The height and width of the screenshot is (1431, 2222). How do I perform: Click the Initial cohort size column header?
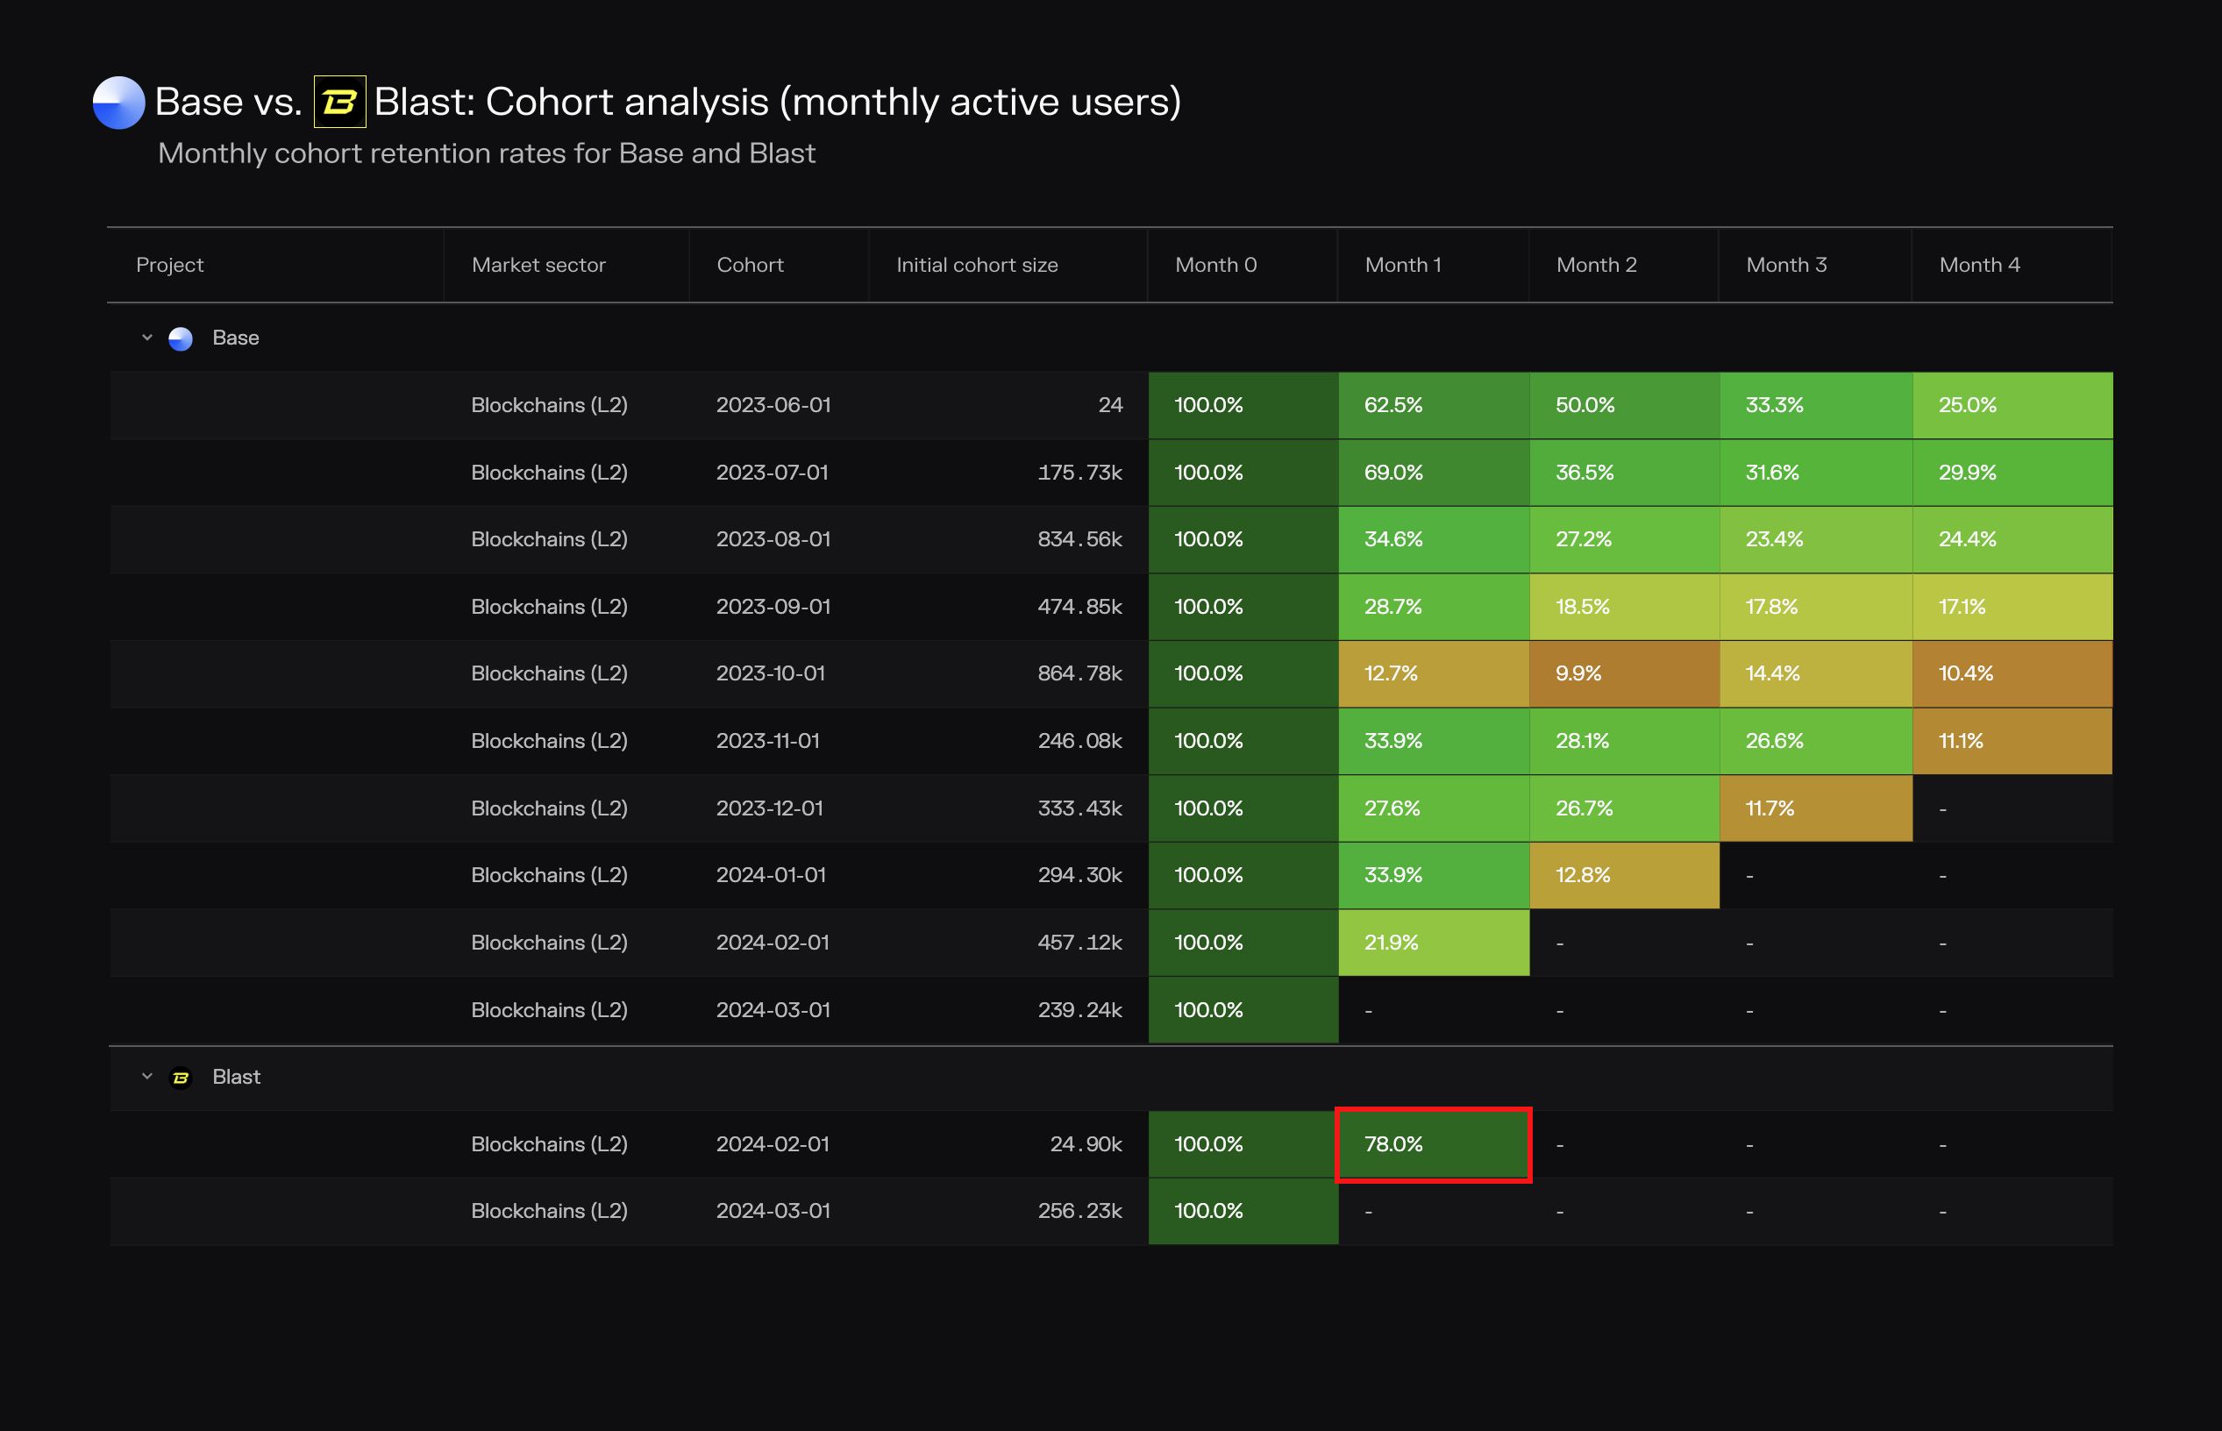pyautogui.click(x=977, y=265)
